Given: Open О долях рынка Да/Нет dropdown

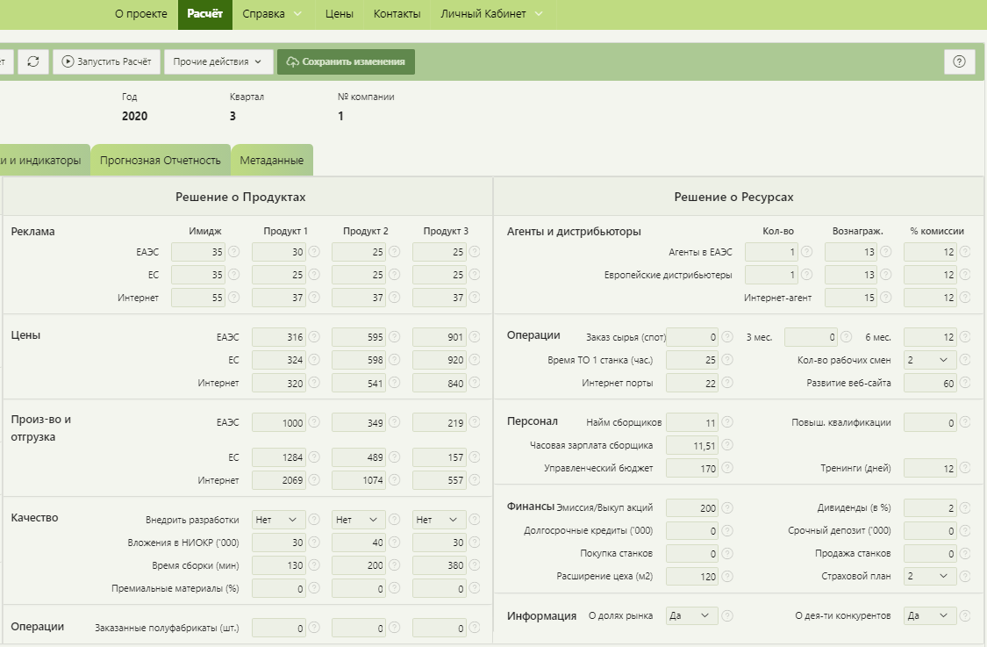Looking at the screenshot, I should [692, 616].
